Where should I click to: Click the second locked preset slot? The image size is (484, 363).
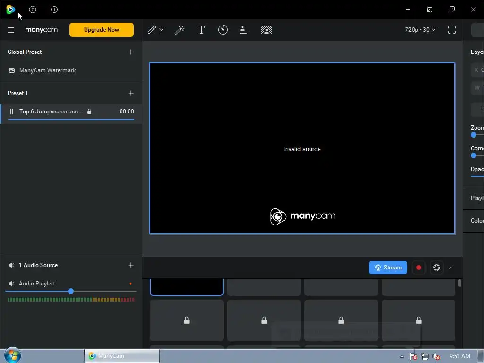(264, 320)
